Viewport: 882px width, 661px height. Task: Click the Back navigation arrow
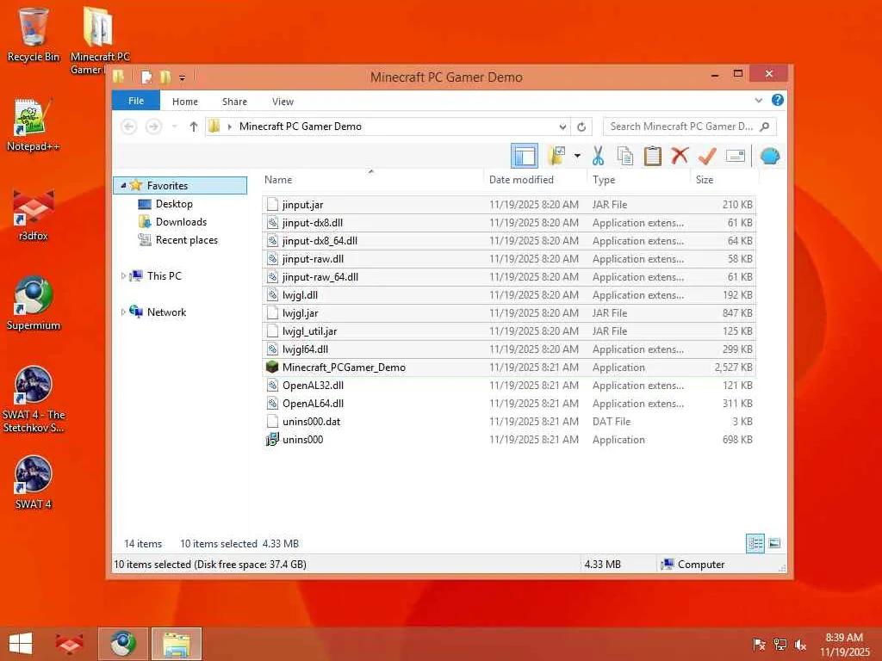(x=129, y=127)
